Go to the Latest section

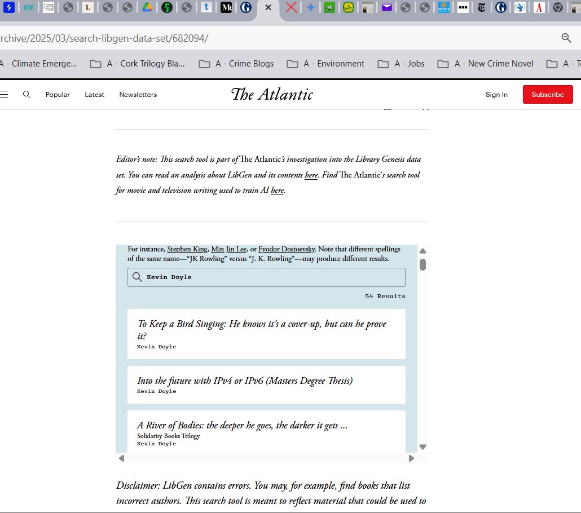pyautogui.click(x=95, y=95)
